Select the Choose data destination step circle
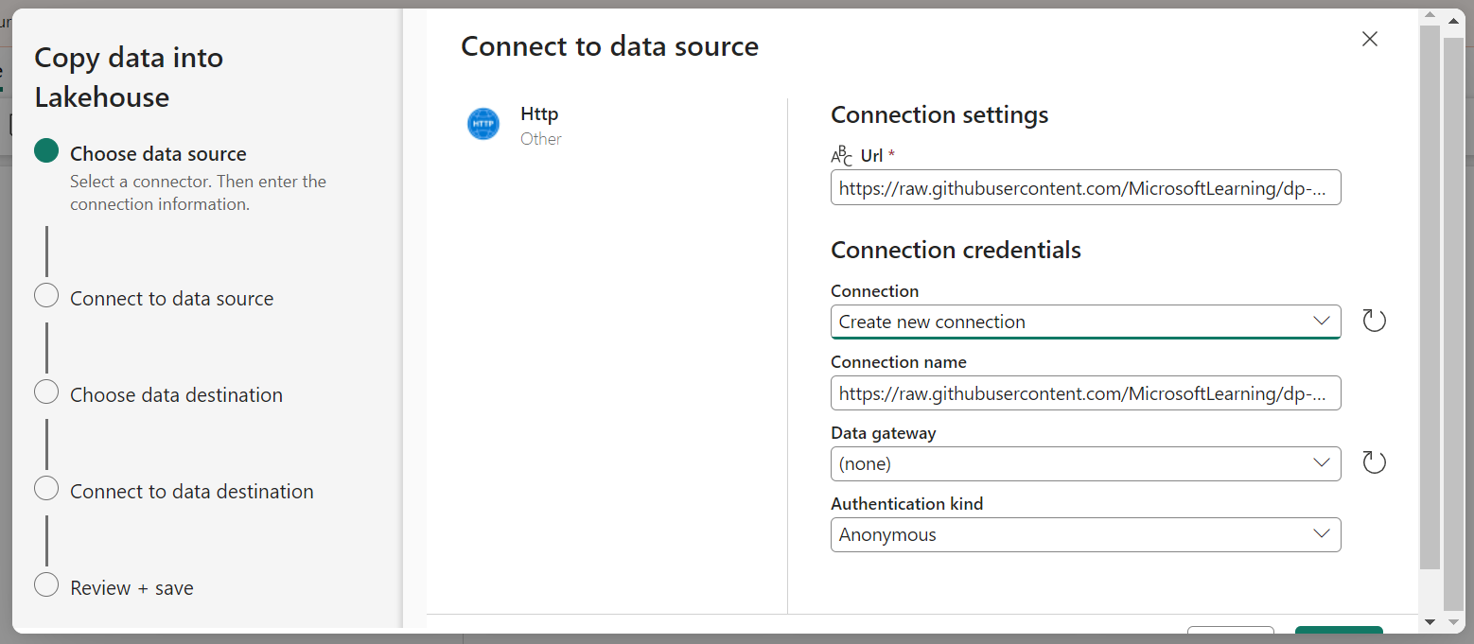This screenshot has height=644, width=1474. click(x=46, y=392)
